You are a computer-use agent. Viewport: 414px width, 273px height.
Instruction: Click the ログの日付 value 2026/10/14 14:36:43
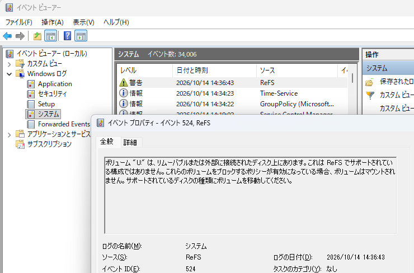pyautogui.click(x=356, y=257)
